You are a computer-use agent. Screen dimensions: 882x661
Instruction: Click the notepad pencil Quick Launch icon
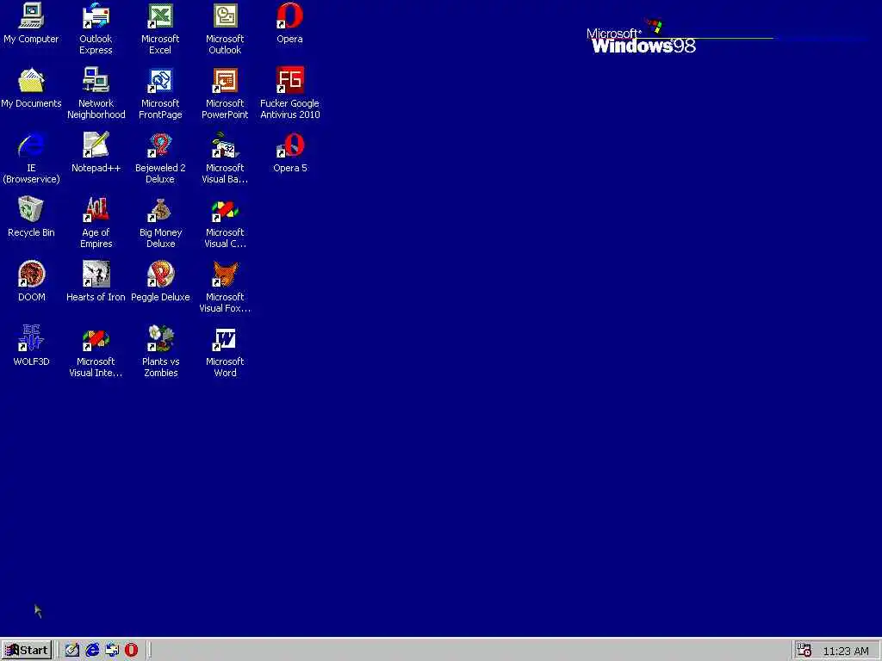pos(72,650)
